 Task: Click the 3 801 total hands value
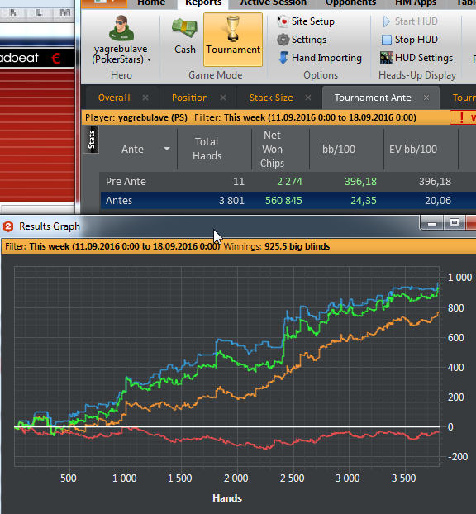click(231, 201)
